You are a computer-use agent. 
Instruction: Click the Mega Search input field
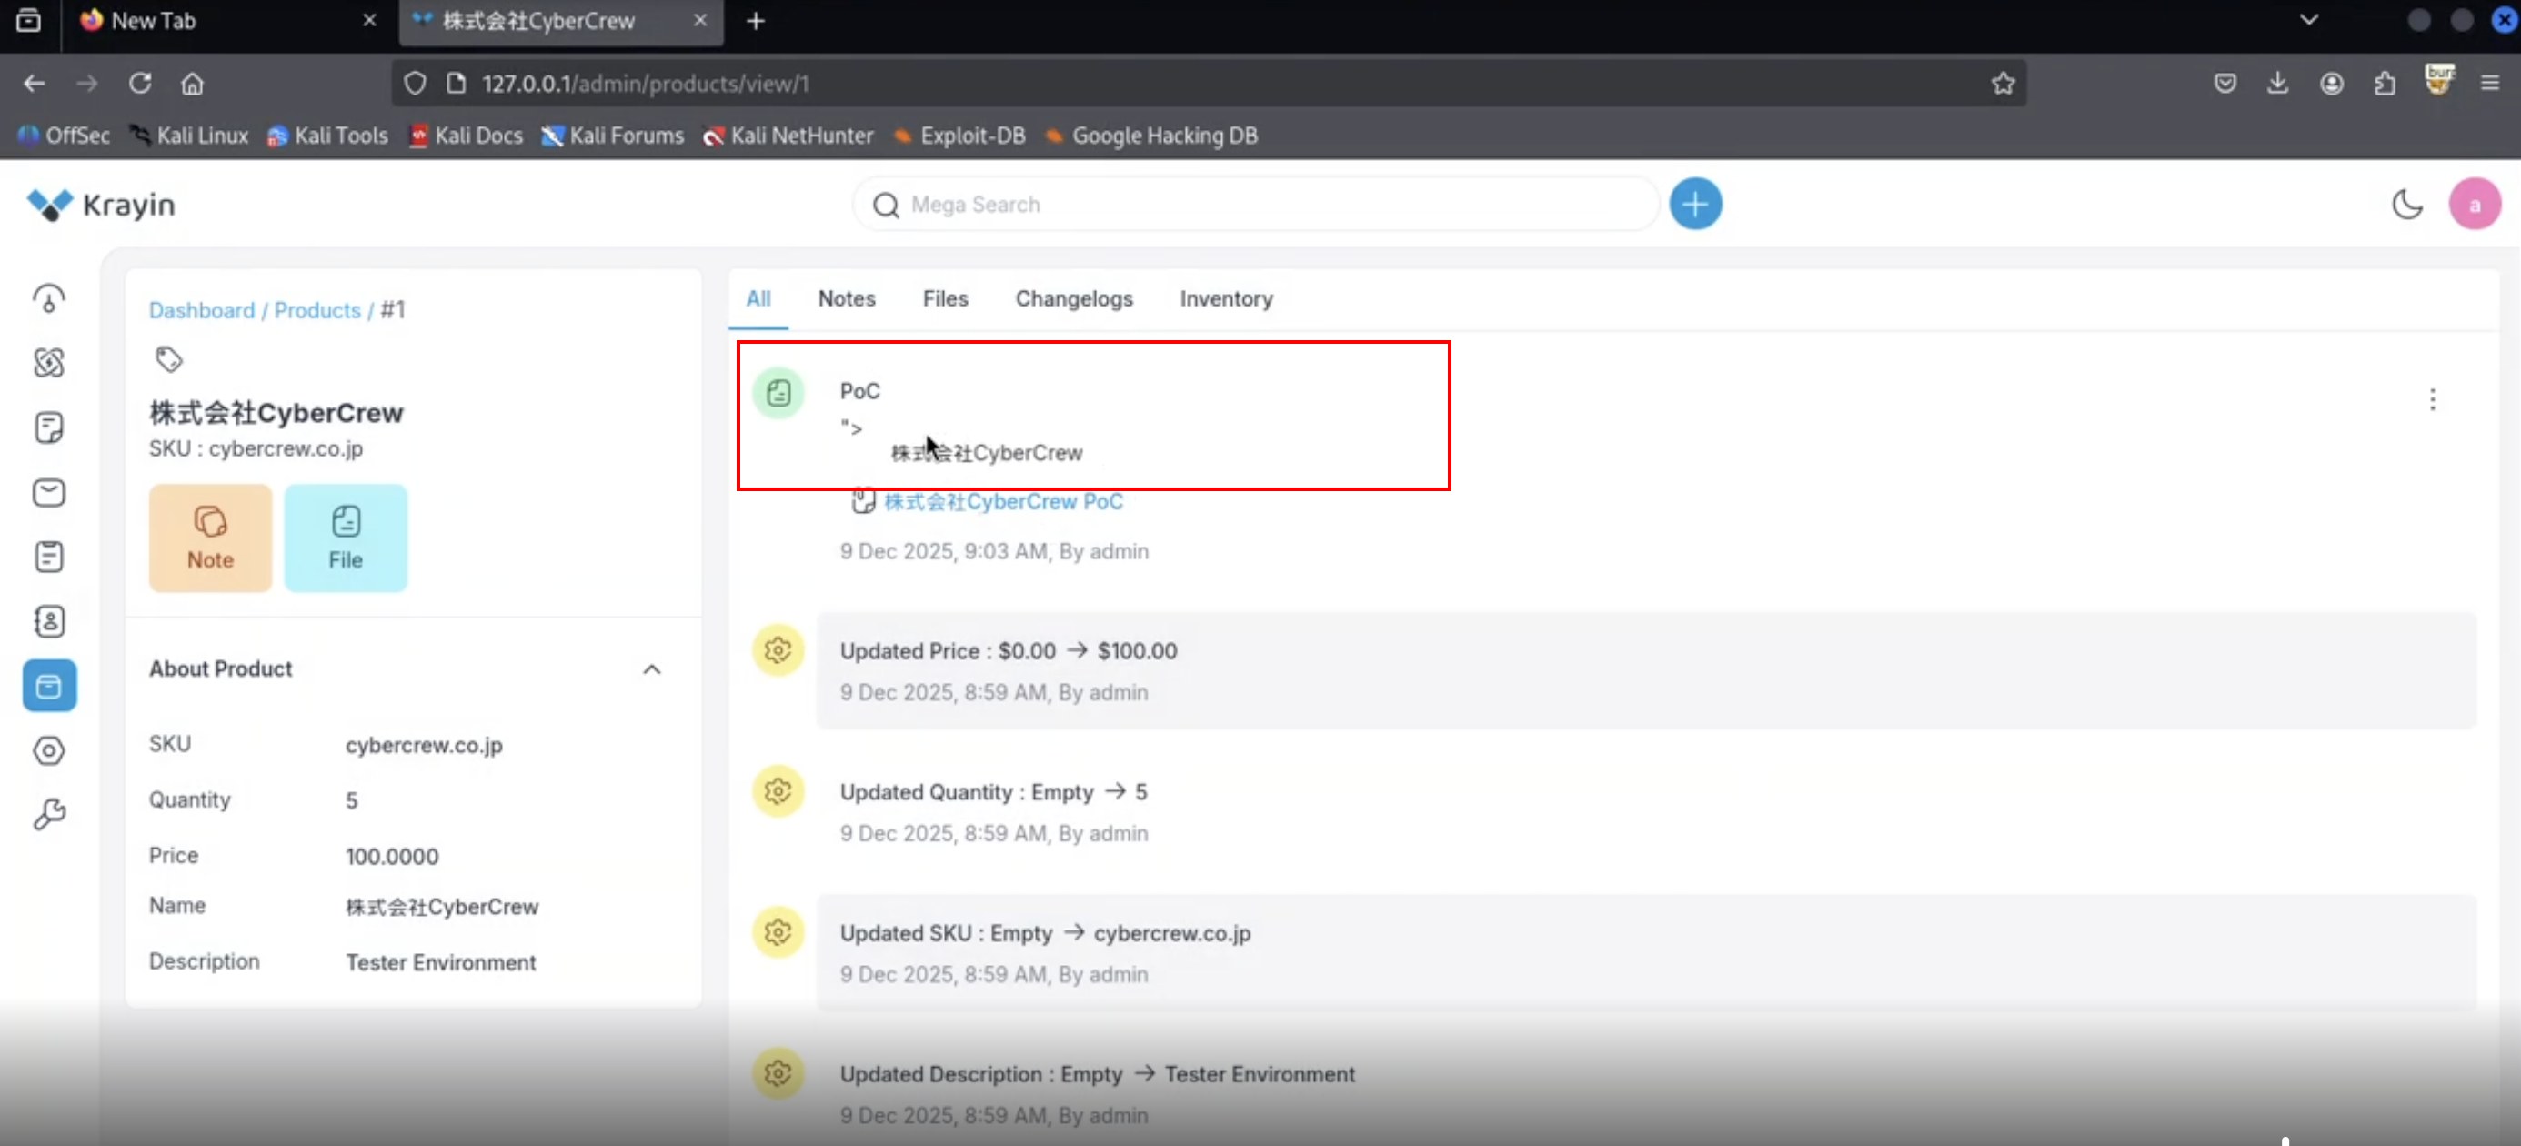1256,205
